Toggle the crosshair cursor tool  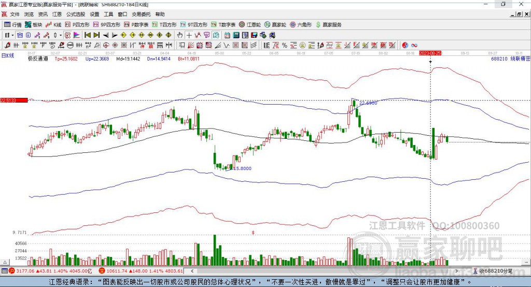(x=189, y=35)
